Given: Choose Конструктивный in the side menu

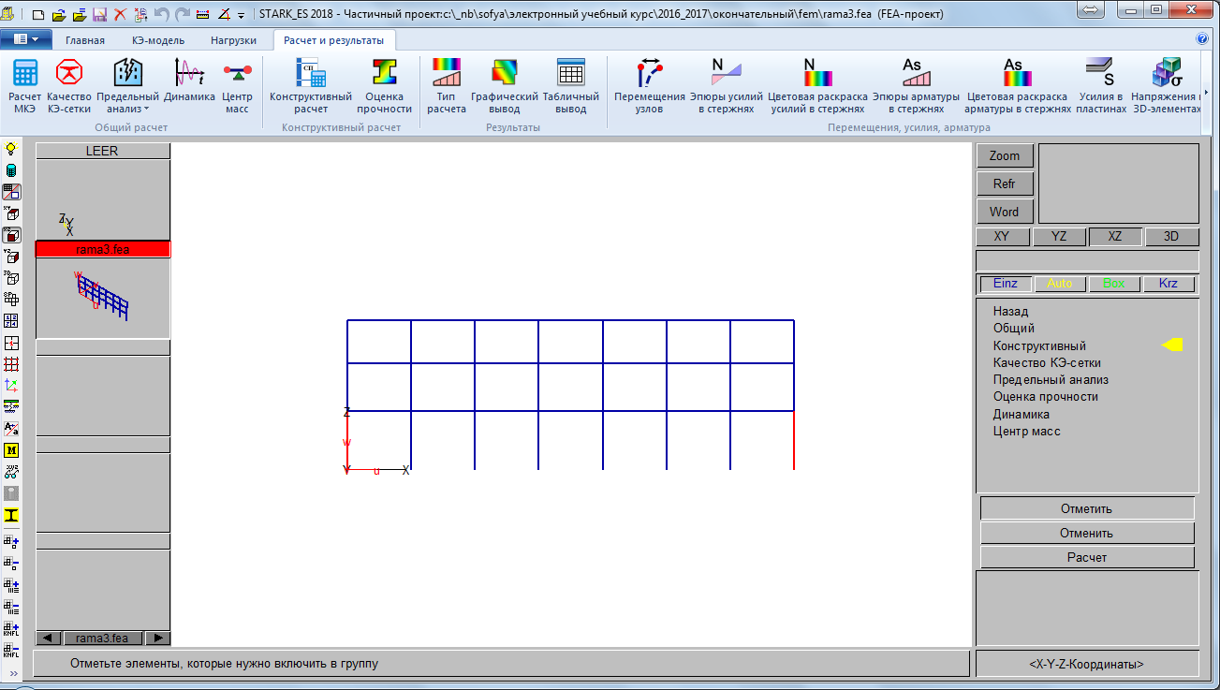Looking at the screenshot, I should pos(1039,345).
